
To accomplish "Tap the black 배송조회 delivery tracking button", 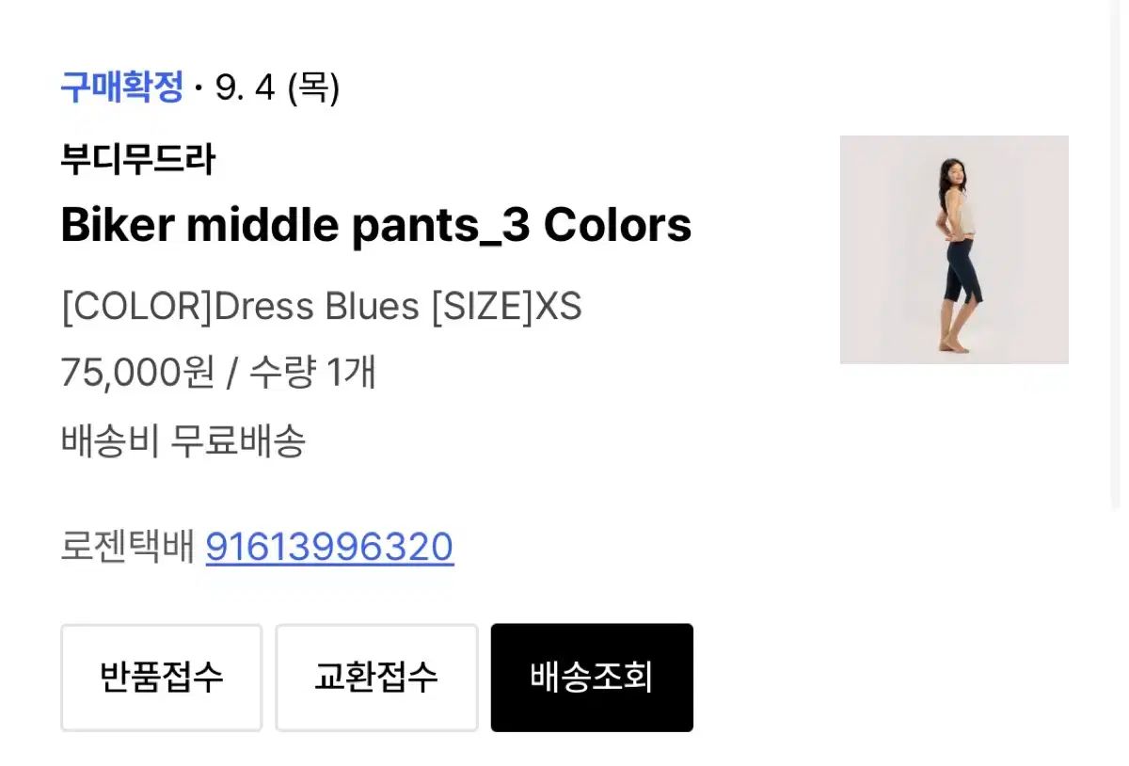I will (x=592, y=678).
